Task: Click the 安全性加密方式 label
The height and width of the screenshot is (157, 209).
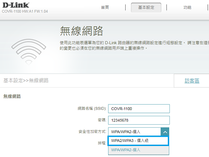Action: [x=93, y=132]
